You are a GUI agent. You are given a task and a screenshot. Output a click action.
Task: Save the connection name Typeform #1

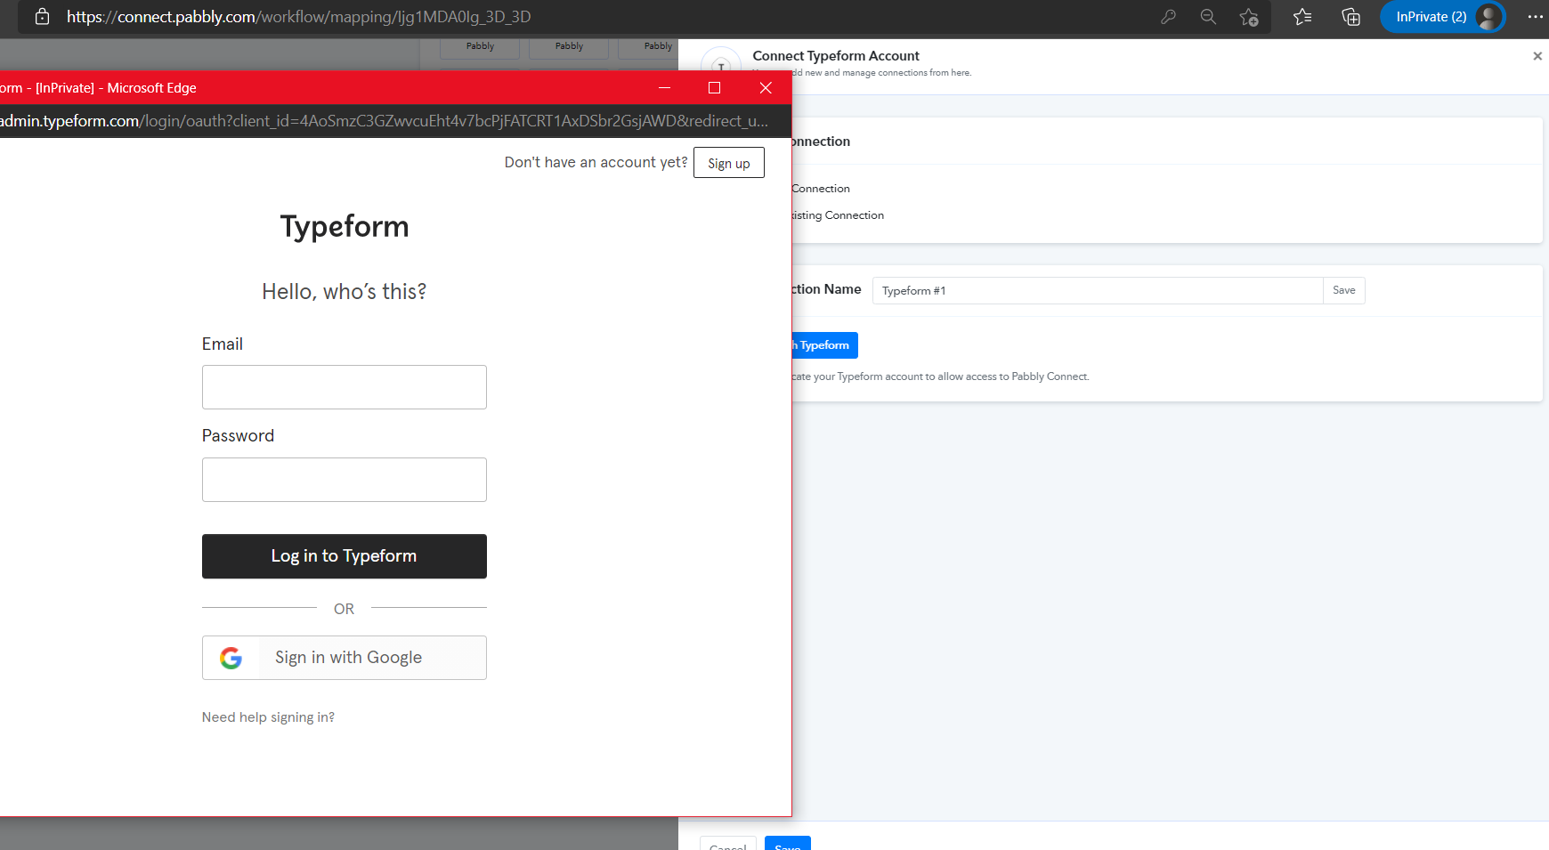click(x=1344, y=291)
